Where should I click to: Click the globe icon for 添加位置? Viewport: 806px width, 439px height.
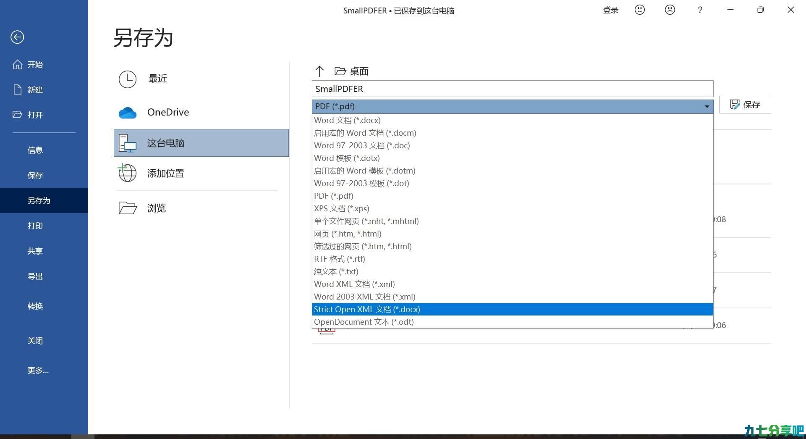pyautogui.click(x=127, y=173)
